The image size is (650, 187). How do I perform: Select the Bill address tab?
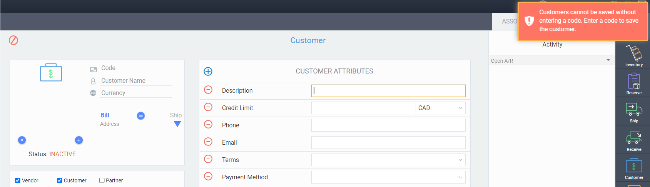coord(105,115)
